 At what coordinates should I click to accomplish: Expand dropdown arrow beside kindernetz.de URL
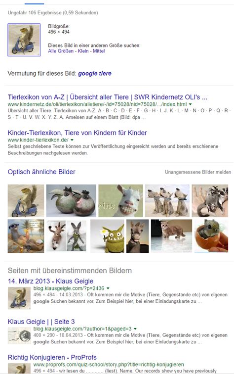tap(190, 104)
